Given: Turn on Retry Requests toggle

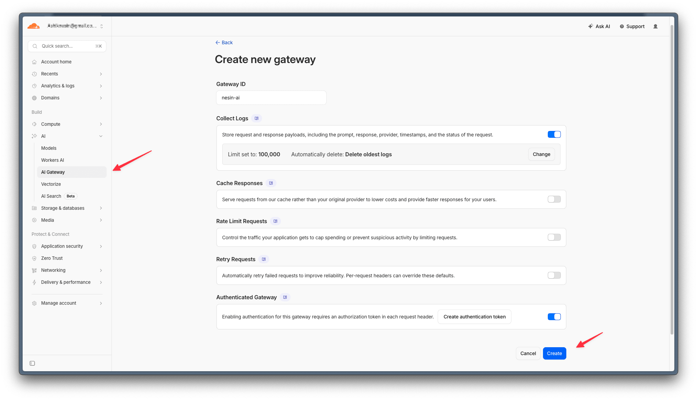Looking at the screenshot, I should pos(554,275).
